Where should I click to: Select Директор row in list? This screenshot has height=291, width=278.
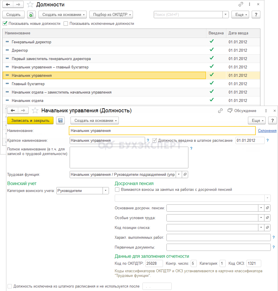[131, 50]
